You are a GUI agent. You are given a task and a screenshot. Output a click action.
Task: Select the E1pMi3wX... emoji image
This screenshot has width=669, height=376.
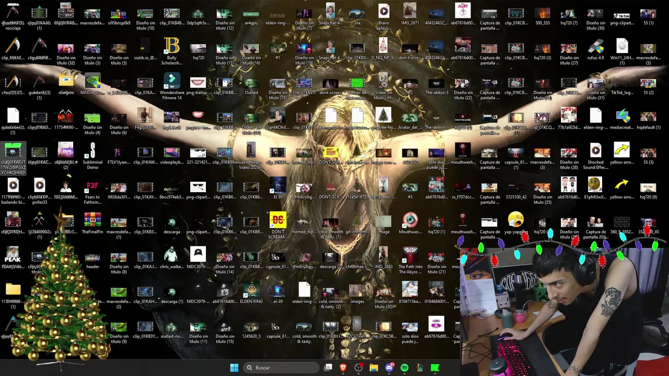point(595,188)
